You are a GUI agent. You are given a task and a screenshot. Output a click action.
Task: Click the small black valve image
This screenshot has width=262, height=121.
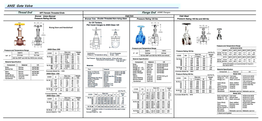click(x=219, y=34)
